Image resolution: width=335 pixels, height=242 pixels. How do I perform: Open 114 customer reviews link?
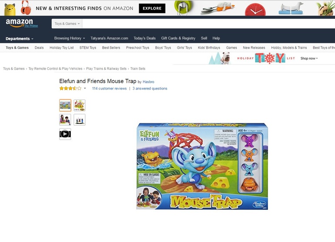[x=109, y=88]
